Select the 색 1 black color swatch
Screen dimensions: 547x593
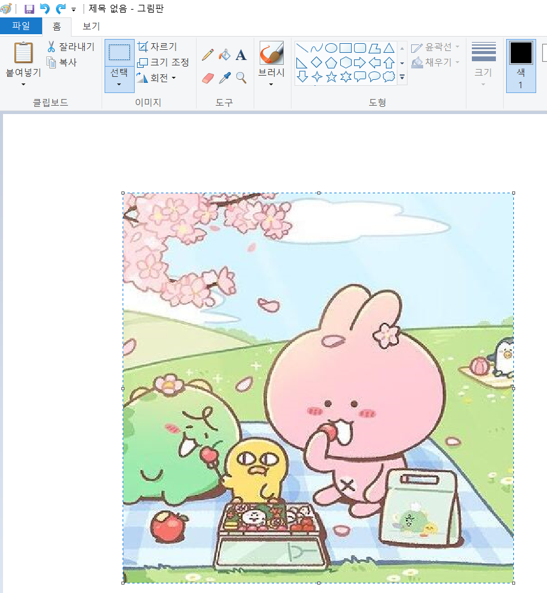pos(521,53)
